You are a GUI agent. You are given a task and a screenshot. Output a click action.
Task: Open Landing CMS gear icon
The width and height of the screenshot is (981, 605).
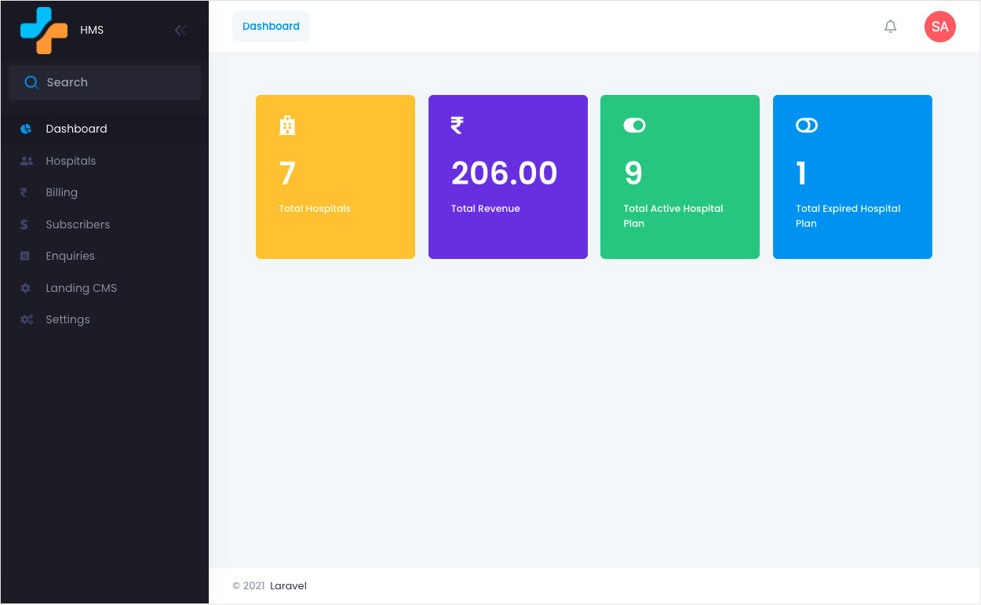tap(24, 287)
